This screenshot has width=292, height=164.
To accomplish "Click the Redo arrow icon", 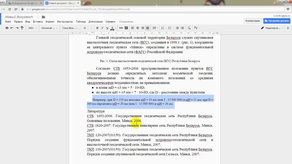I will click(17, 28).
